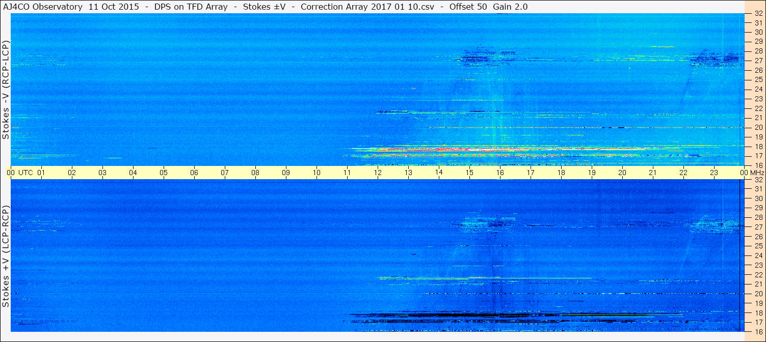Click 22 MHz label of Stokes +V panel

[x=758, y=275]
